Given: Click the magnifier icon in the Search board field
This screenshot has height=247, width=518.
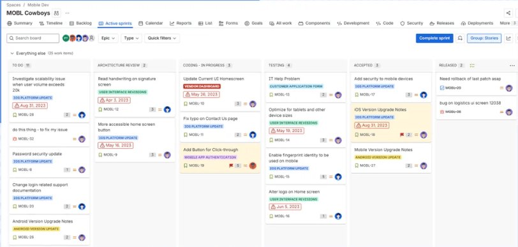Looking at the screenshot, I should click(x=11, y=38).
